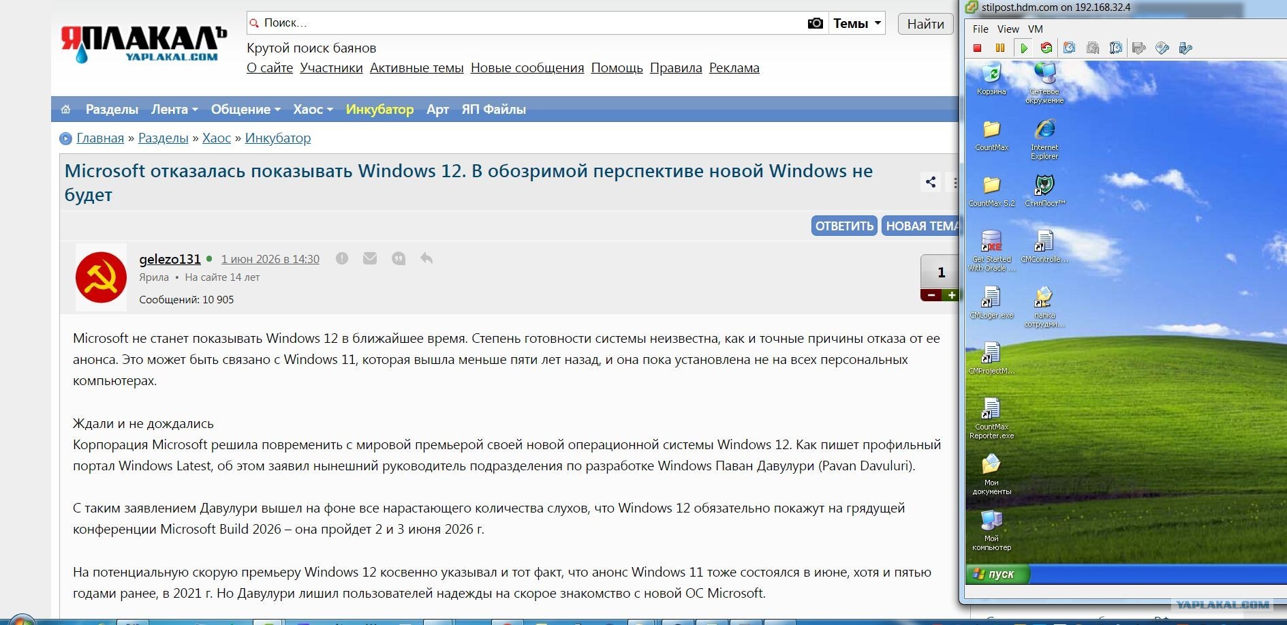Open the Разделы navbar item

point(112,109)
